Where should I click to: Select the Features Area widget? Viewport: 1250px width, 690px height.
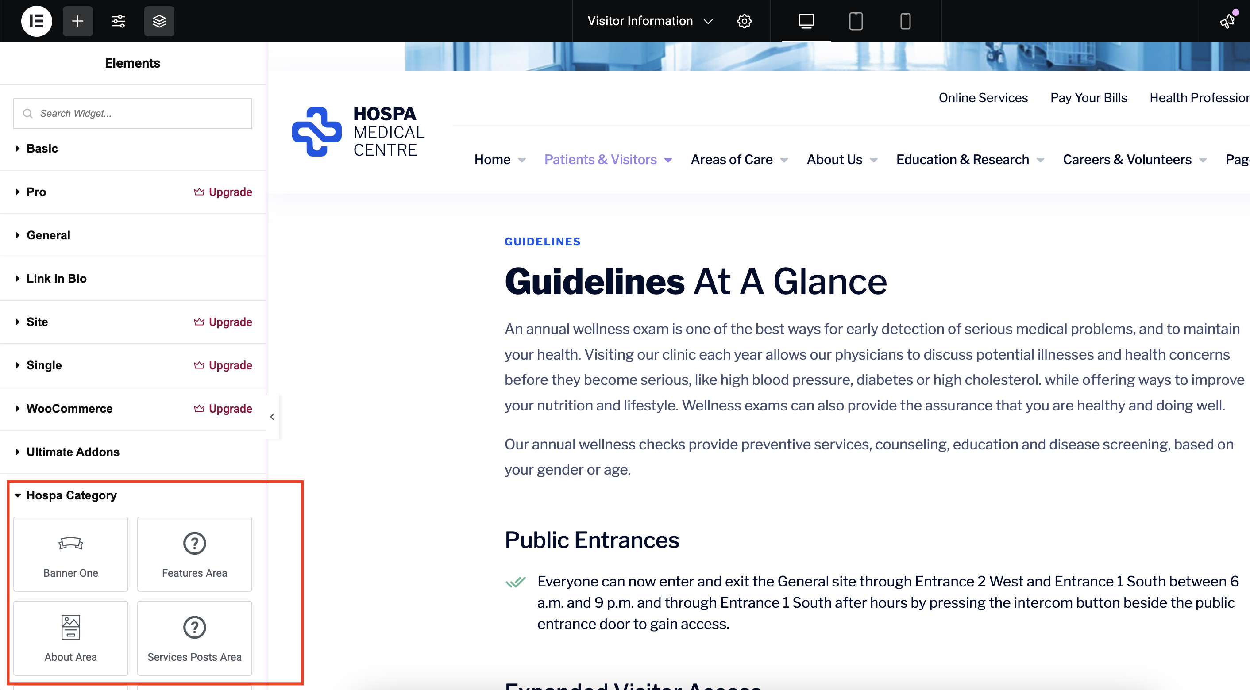pos(195,554)
